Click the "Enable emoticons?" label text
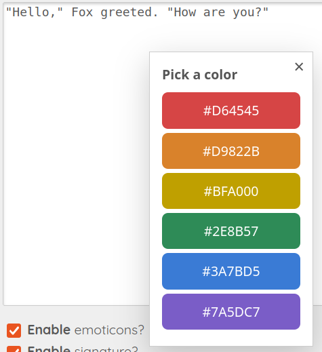 pyautogui.click(x=85, y=330)
